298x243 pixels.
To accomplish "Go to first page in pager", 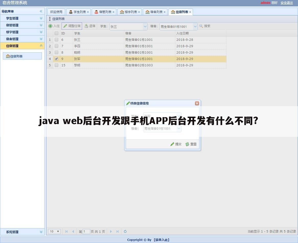I will (66, 232).
